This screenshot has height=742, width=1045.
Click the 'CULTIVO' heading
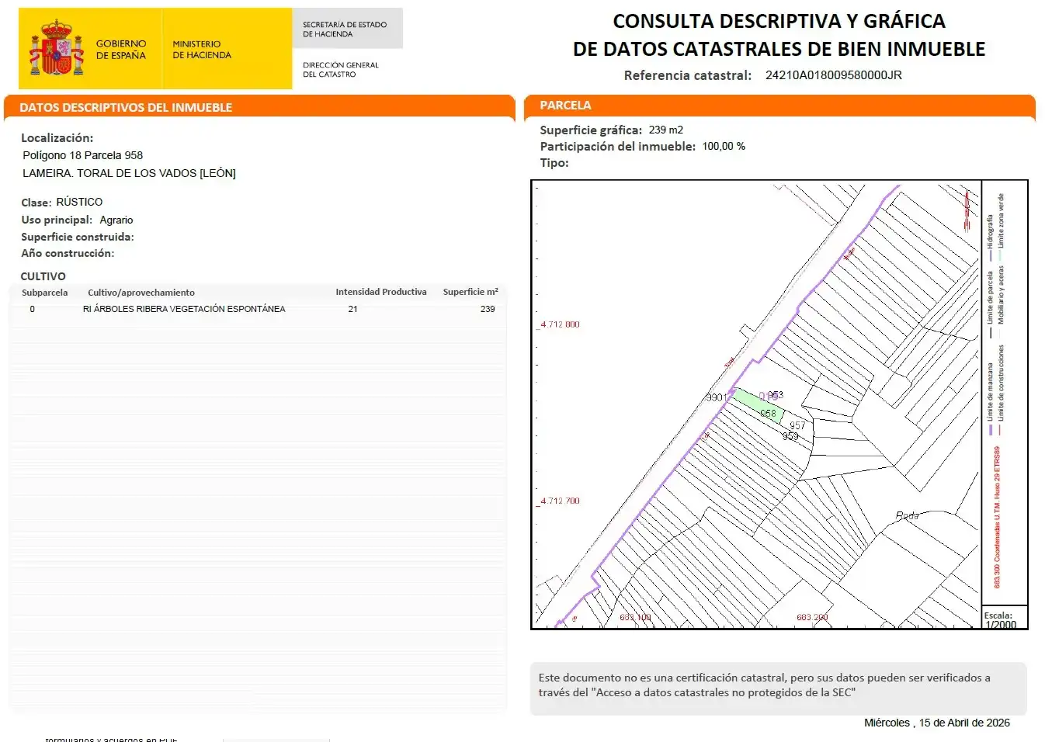tap(43, 276)
